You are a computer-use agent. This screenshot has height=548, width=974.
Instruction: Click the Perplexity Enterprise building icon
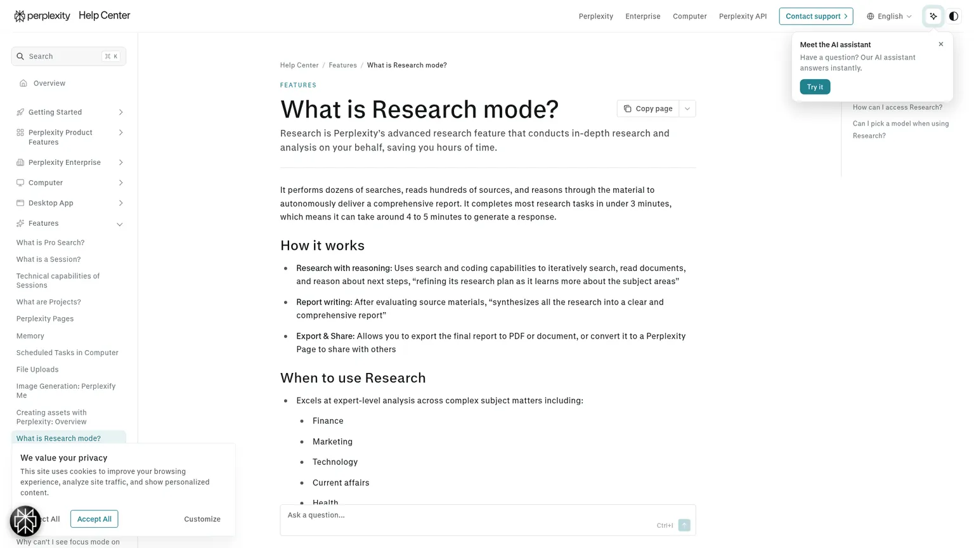coord(20,162)
